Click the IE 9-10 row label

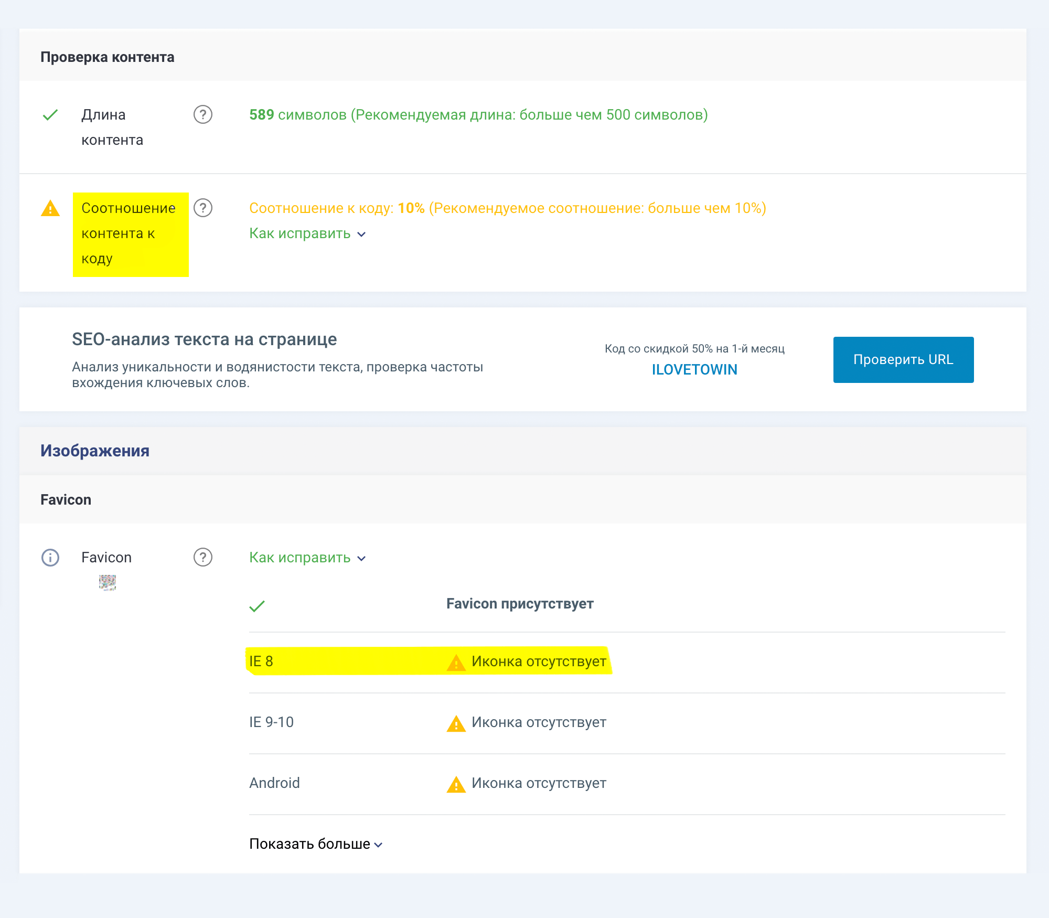(271, 722)
